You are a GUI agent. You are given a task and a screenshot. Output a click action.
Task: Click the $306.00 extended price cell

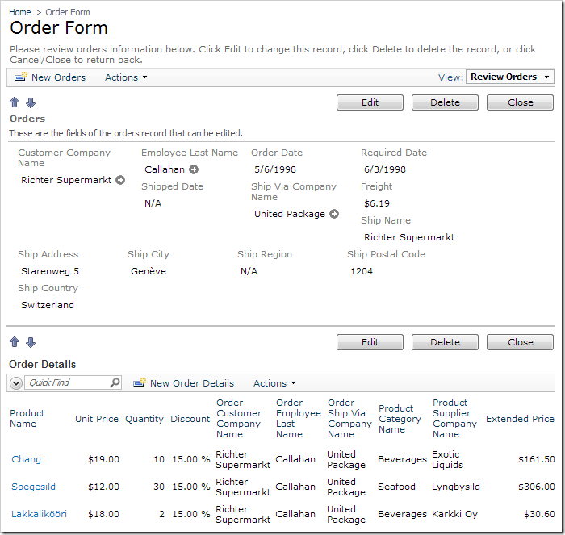[x=537, y=487]
